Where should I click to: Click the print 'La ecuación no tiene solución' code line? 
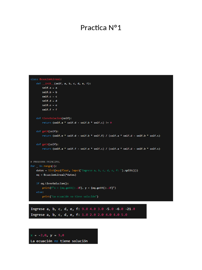(x=70, y=197)
